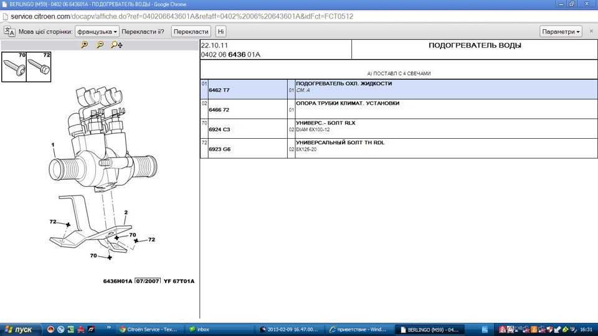Click the 'Ні' decline translation button
This screenshot has height=336, width=598.
pyautogui.click(x=221, y=32)
